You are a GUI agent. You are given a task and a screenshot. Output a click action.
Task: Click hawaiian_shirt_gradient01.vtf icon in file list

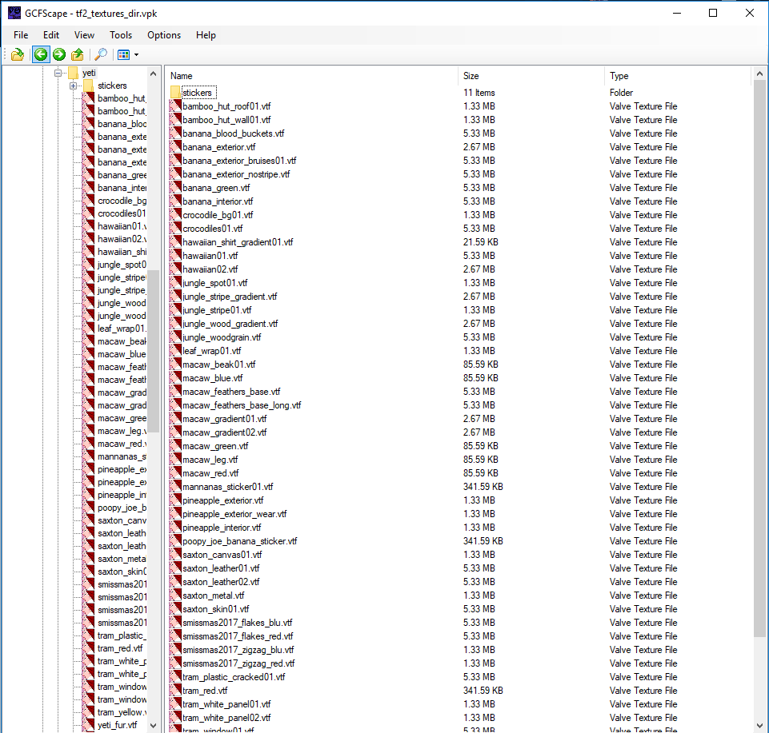tap(175, 242)
